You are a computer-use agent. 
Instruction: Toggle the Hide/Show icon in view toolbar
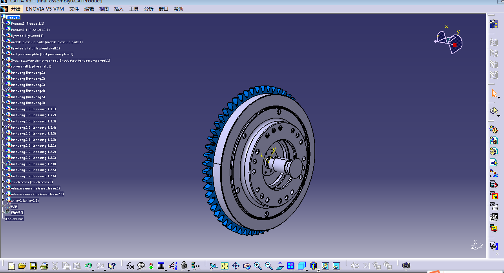(x=325, y=266)
